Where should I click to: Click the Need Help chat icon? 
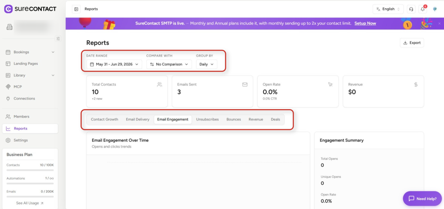411,199
